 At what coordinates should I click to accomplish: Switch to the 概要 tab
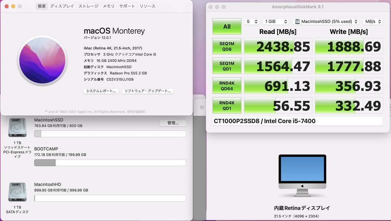coord(42,6)
